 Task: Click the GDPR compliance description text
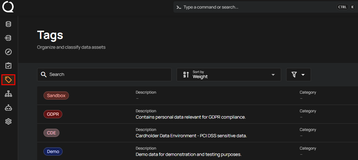click(191, 117)
